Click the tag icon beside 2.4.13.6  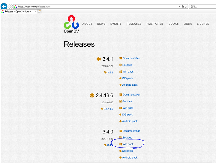click(x=102, y=109)
